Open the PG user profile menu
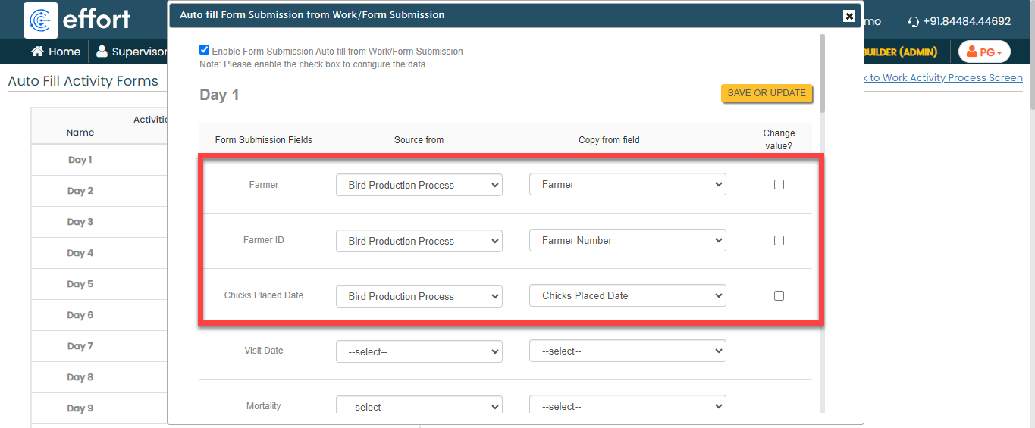Screen dimensions: 1035x428 [984, 52]
